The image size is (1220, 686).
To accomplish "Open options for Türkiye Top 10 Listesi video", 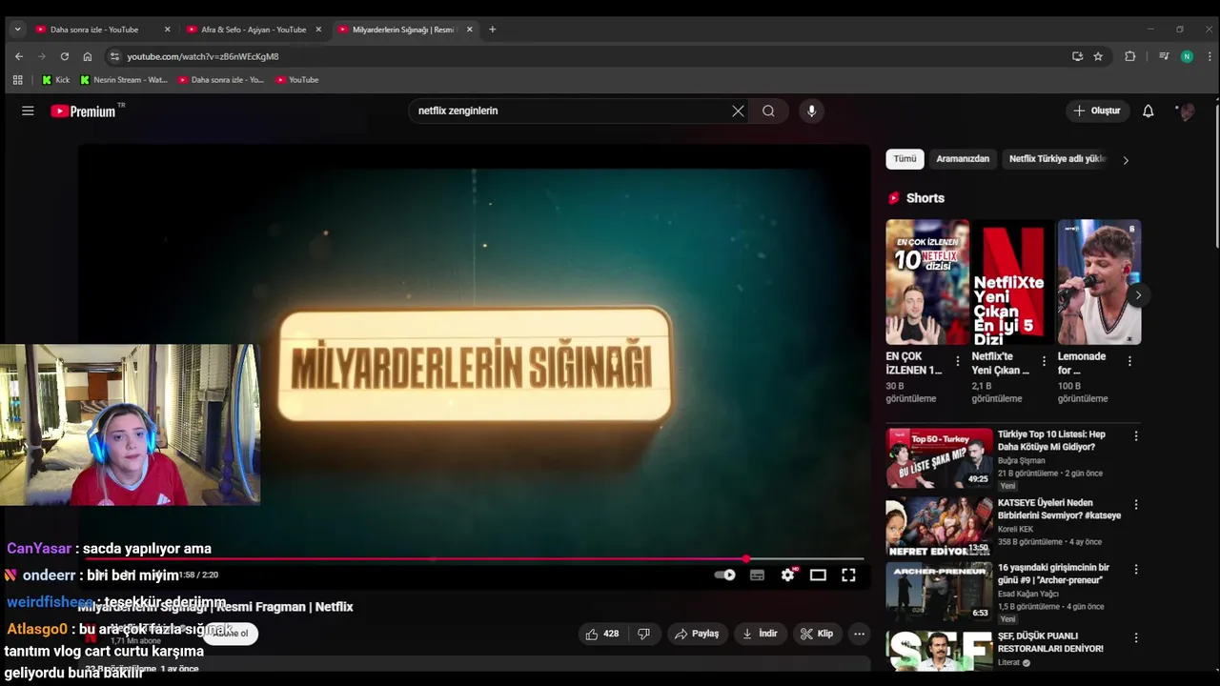I will (x=1135, y=435).
